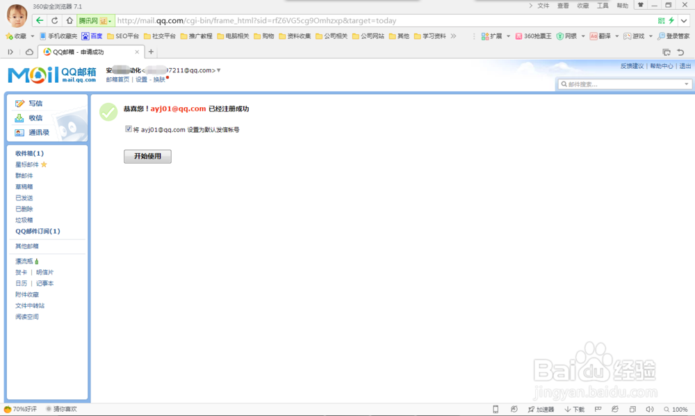The width and height of the screenshot is (695, 416).
Task: Open 360抢票王 tool
Action: (534, 36)
